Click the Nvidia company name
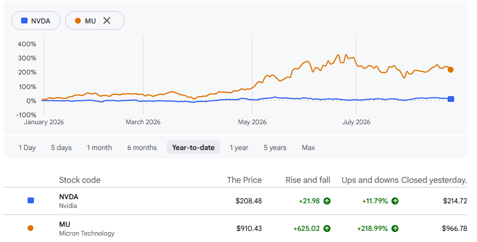The width and height of the screenshot is (477, 242). coord(68,206)
